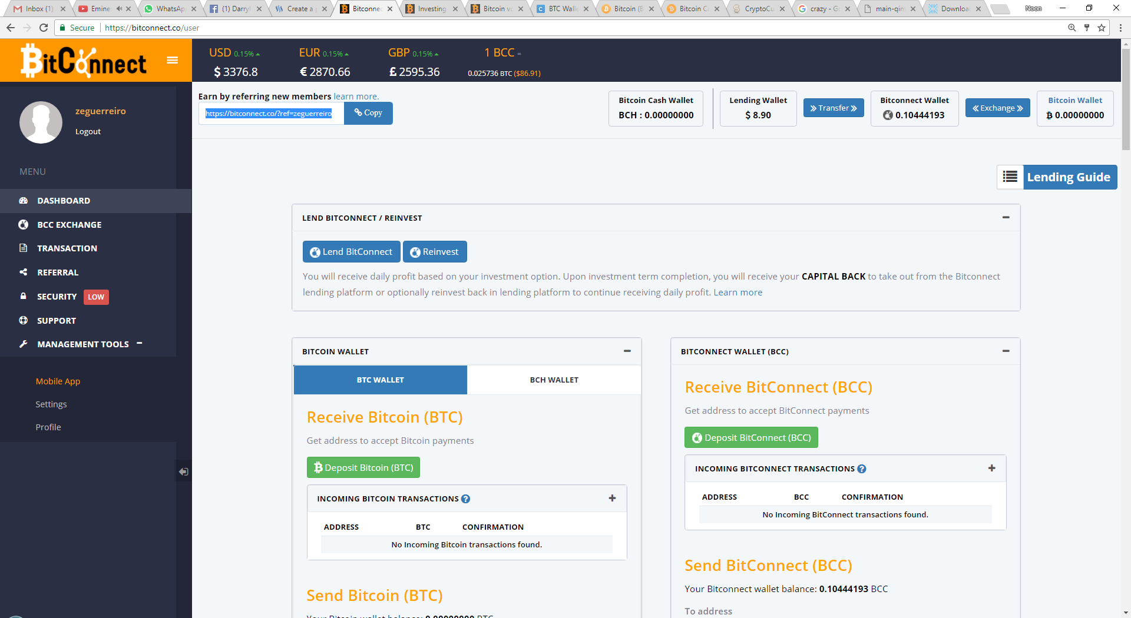The image size is (1131, 618).
Task: Switch to the CryptoCu browser tab
Action: 758,9
